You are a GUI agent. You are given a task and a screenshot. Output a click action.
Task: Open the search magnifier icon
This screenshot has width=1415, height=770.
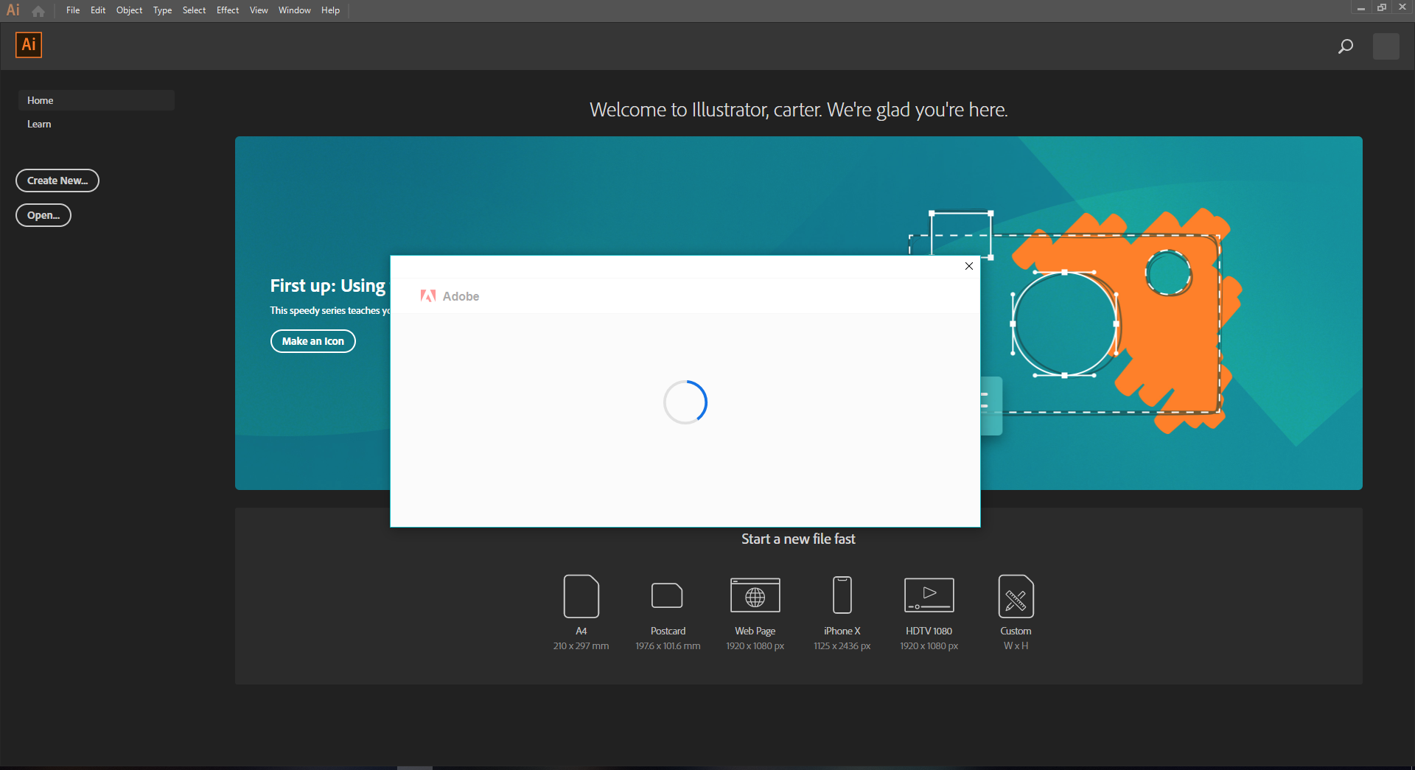[1345, 46]
